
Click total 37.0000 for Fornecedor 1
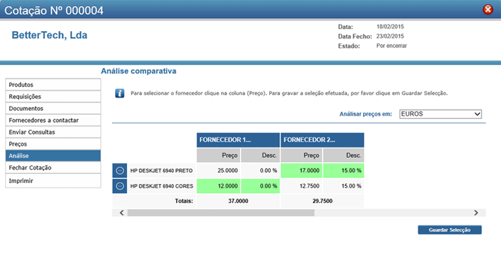pos(238,201)
